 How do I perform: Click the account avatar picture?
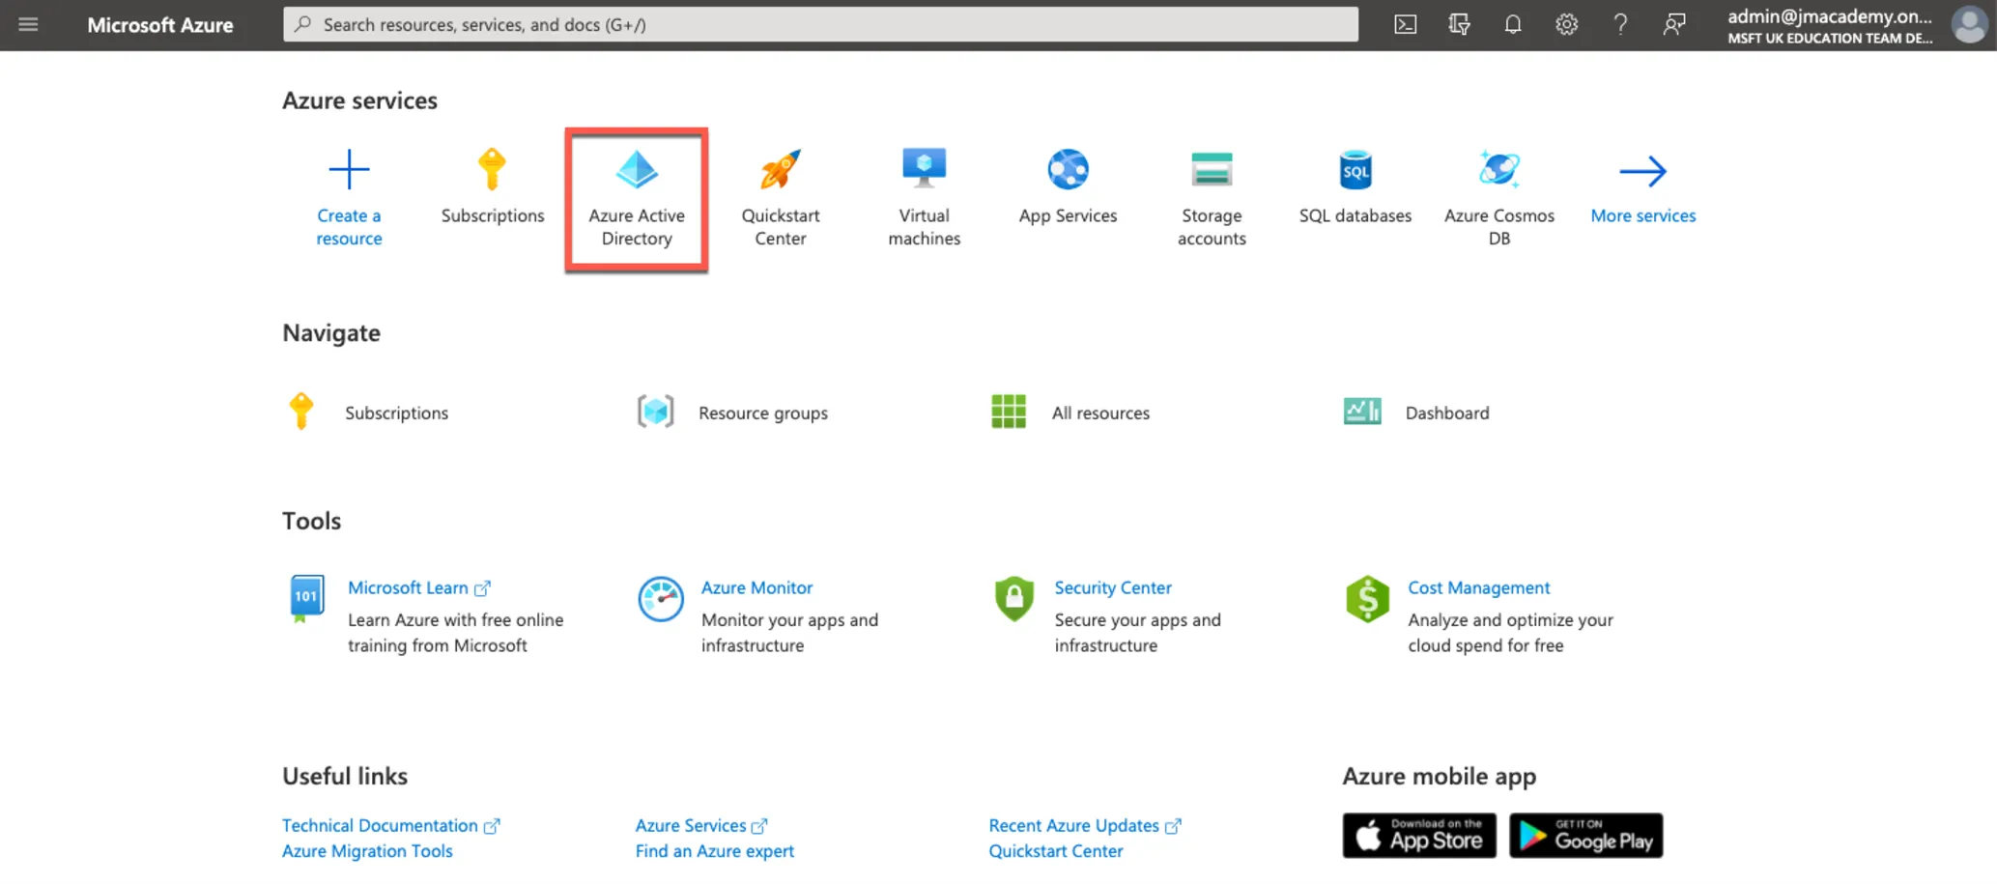1968,24
